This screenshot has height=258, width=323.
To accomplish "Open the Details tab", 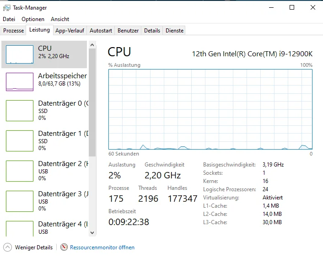I will point(152,31).
